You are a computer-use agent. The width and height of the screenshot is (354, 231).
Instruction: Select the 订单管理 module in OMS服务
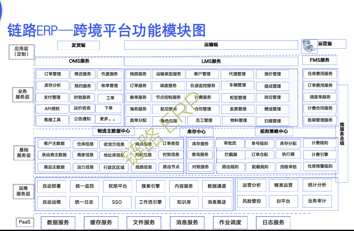click(x=52, y=74)
